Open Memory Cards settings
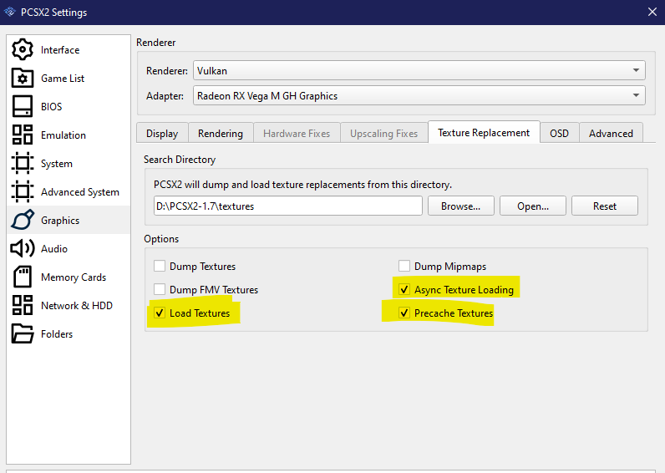 pos(74,277)
